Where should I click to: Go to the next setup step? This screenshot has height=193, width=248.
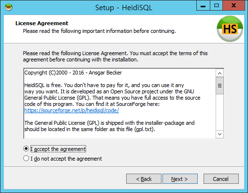180,179
